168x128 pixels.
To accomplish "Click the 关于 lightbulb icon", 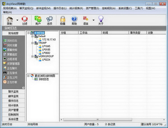I will pos(101,19).
